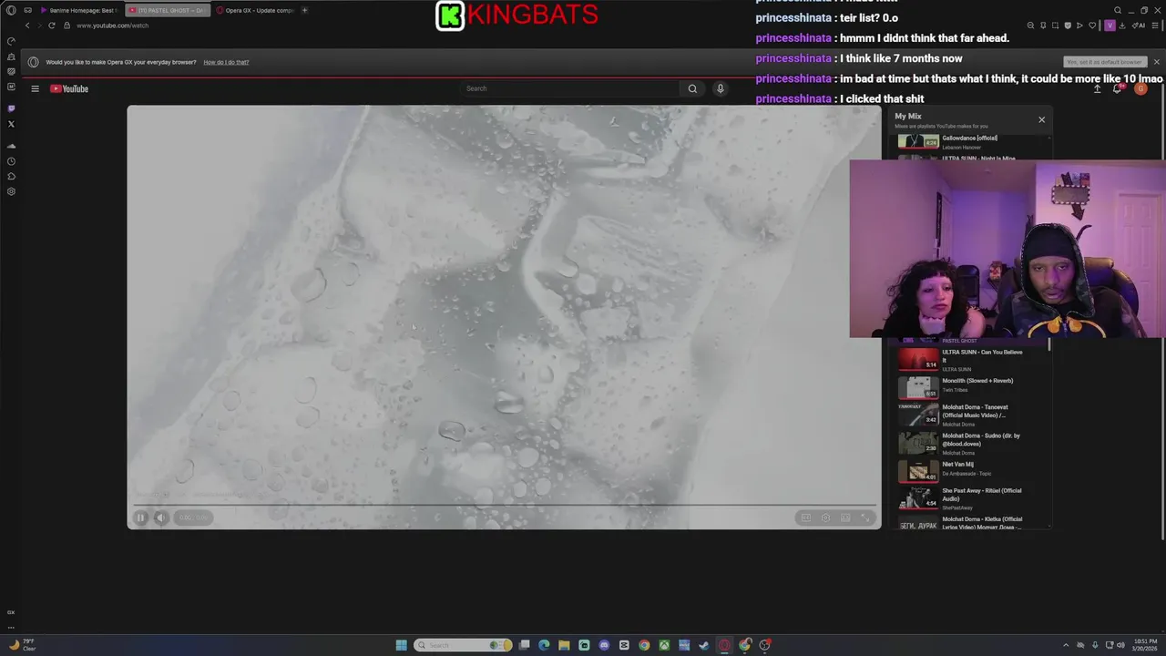
Task: Switch video to theater mode
Action: 845,518
